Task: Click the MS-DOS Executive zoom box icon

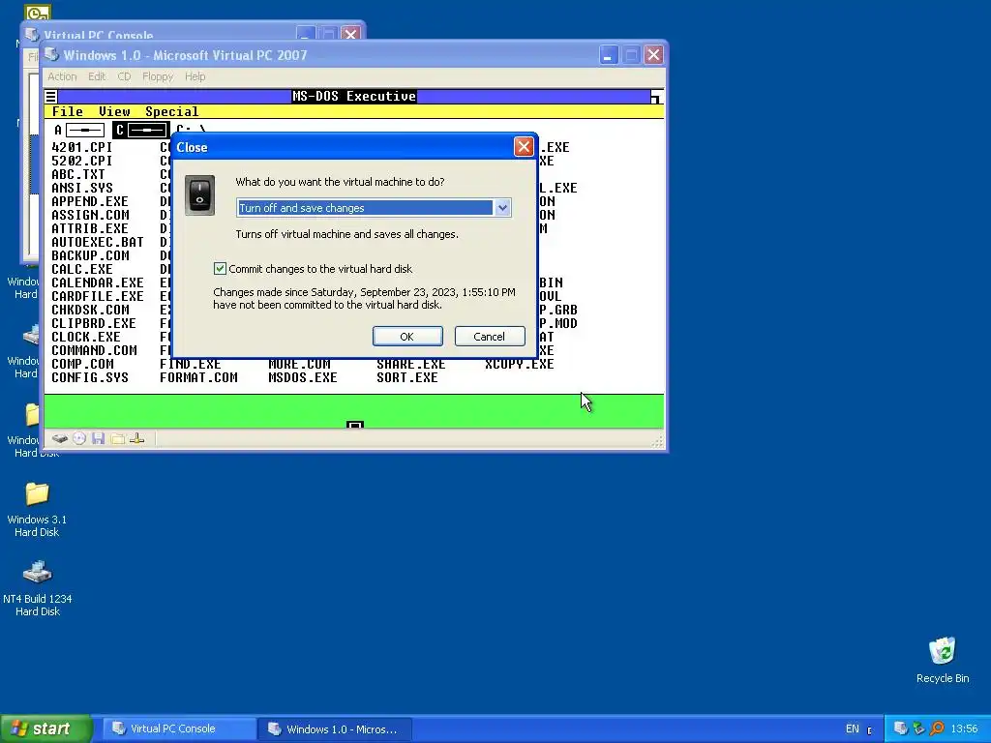Action: tap(657, 97)
